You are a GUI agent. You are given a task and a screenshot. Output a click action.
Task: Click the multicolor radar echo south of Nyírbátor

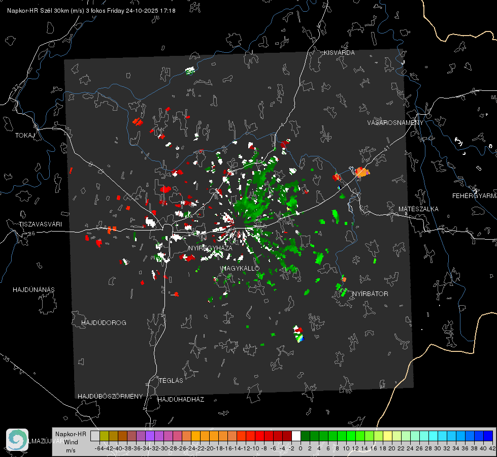(x=299, y=334)
